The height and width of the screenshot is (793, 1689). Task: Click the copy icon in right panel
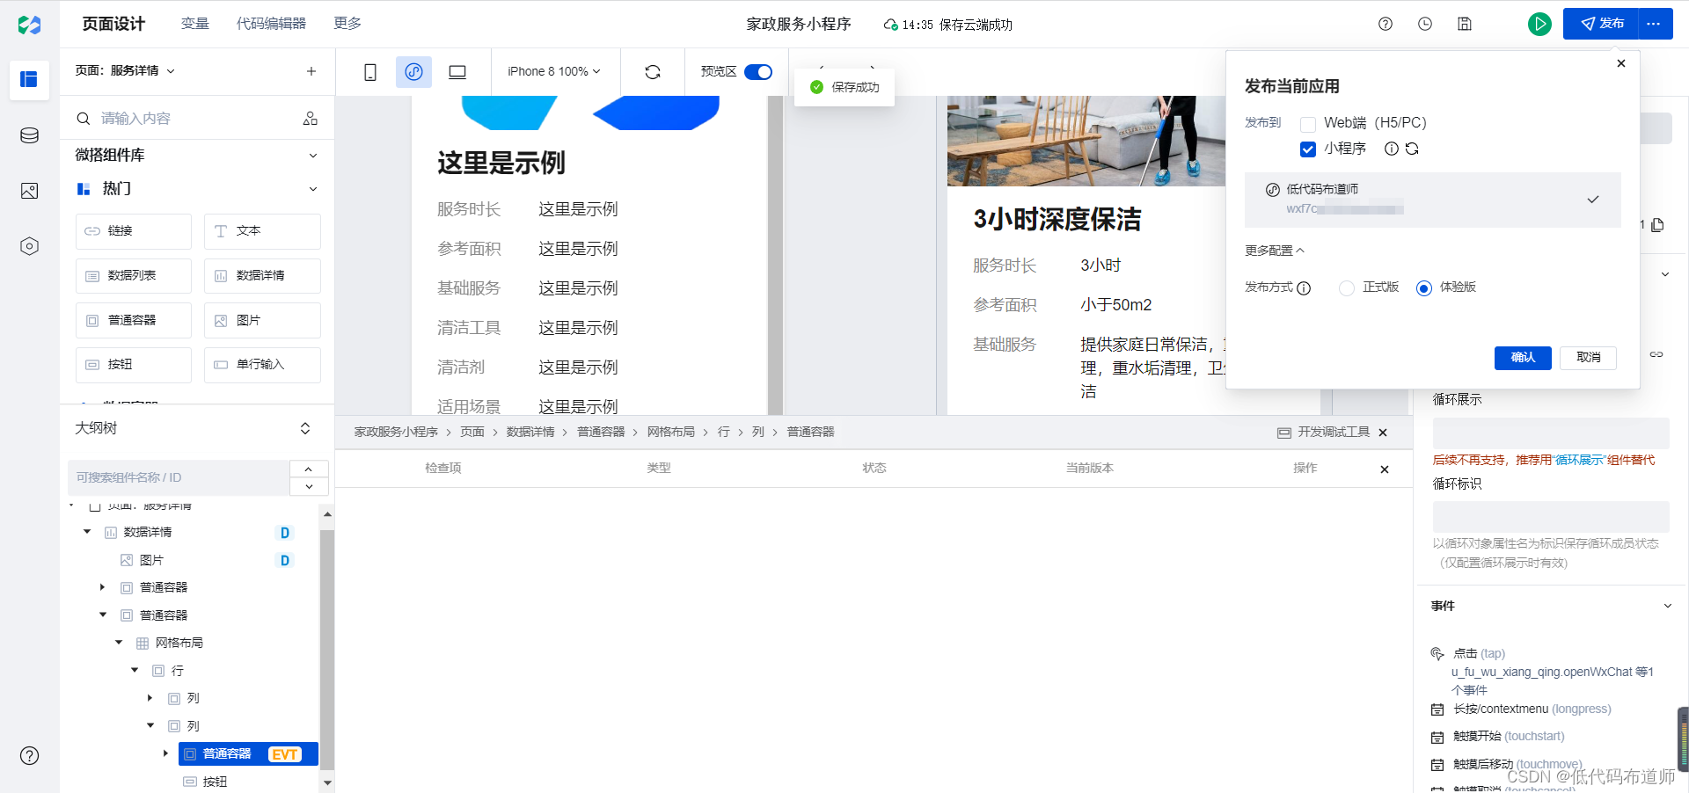[1657, 225]
